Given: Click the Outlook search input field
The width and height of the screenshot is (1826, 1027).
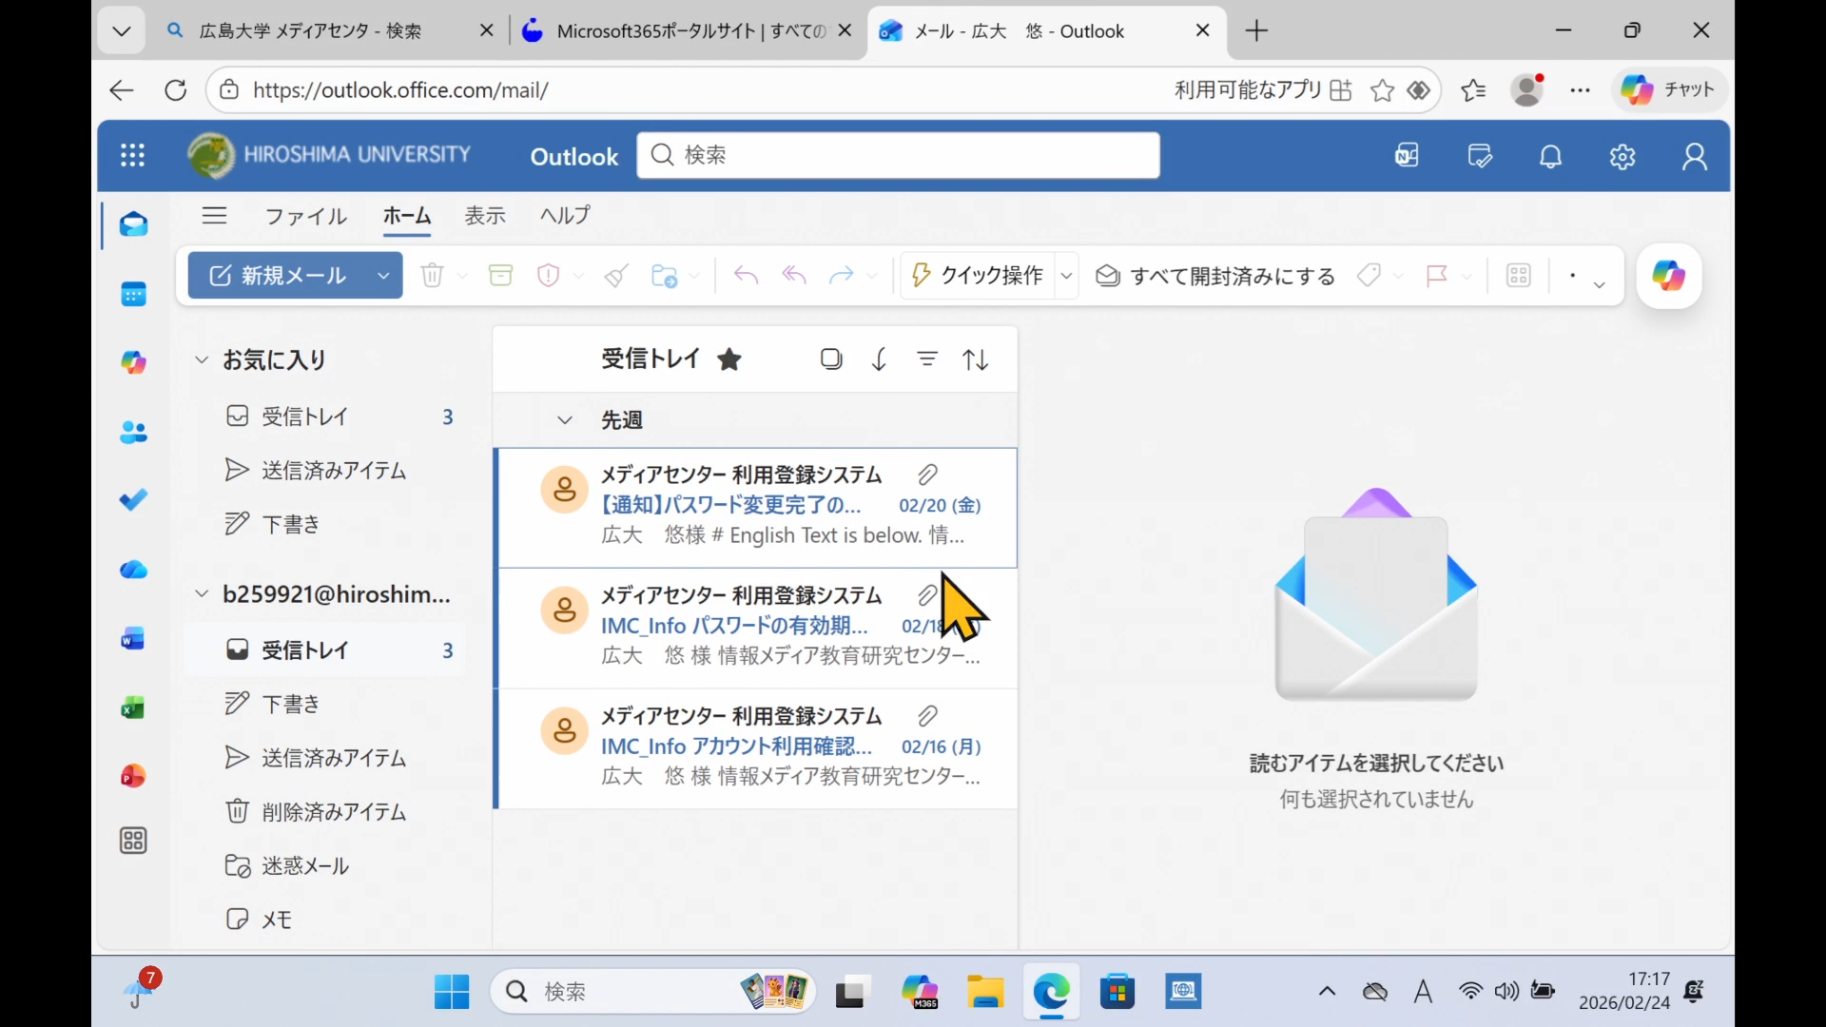Looking at the screenshot, I should (x=897, y=155).
